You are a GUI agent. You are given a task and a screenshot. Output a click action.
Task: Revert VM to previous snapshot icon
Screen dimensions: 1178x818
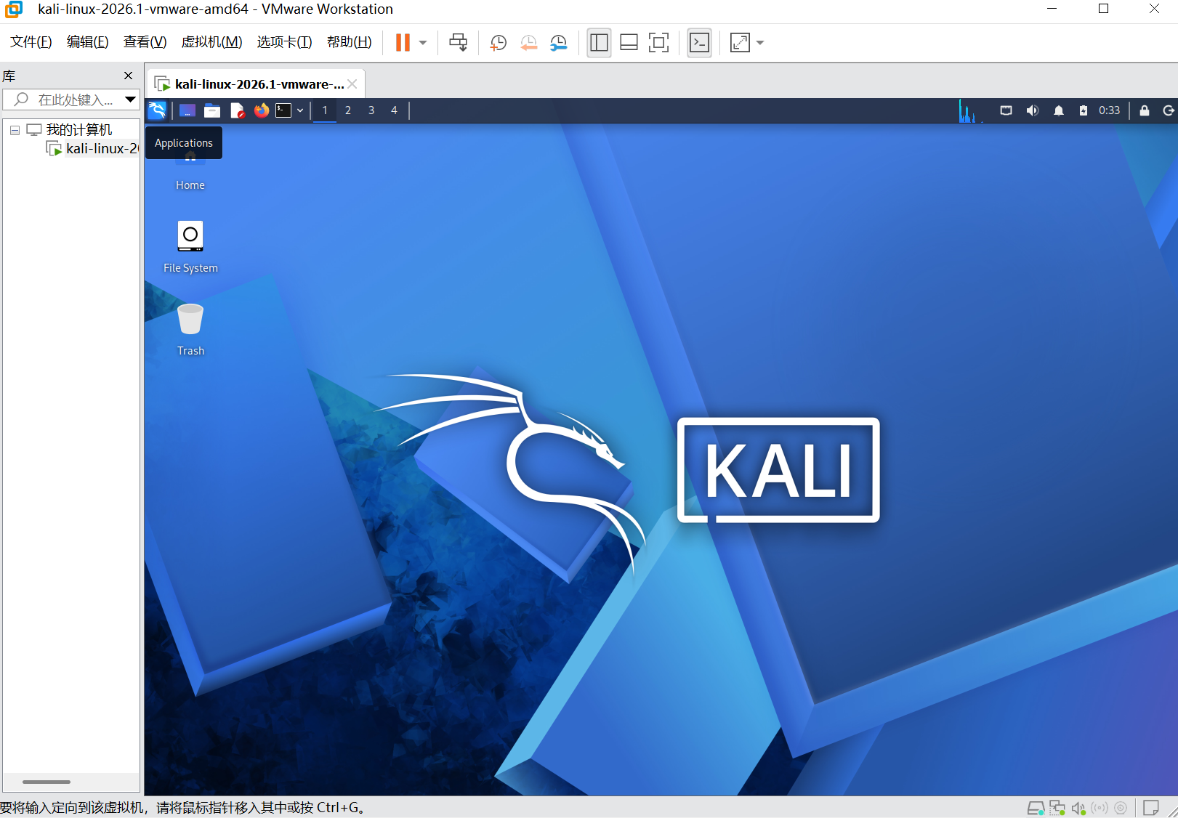pyautogui.click(x=528, y=43)
